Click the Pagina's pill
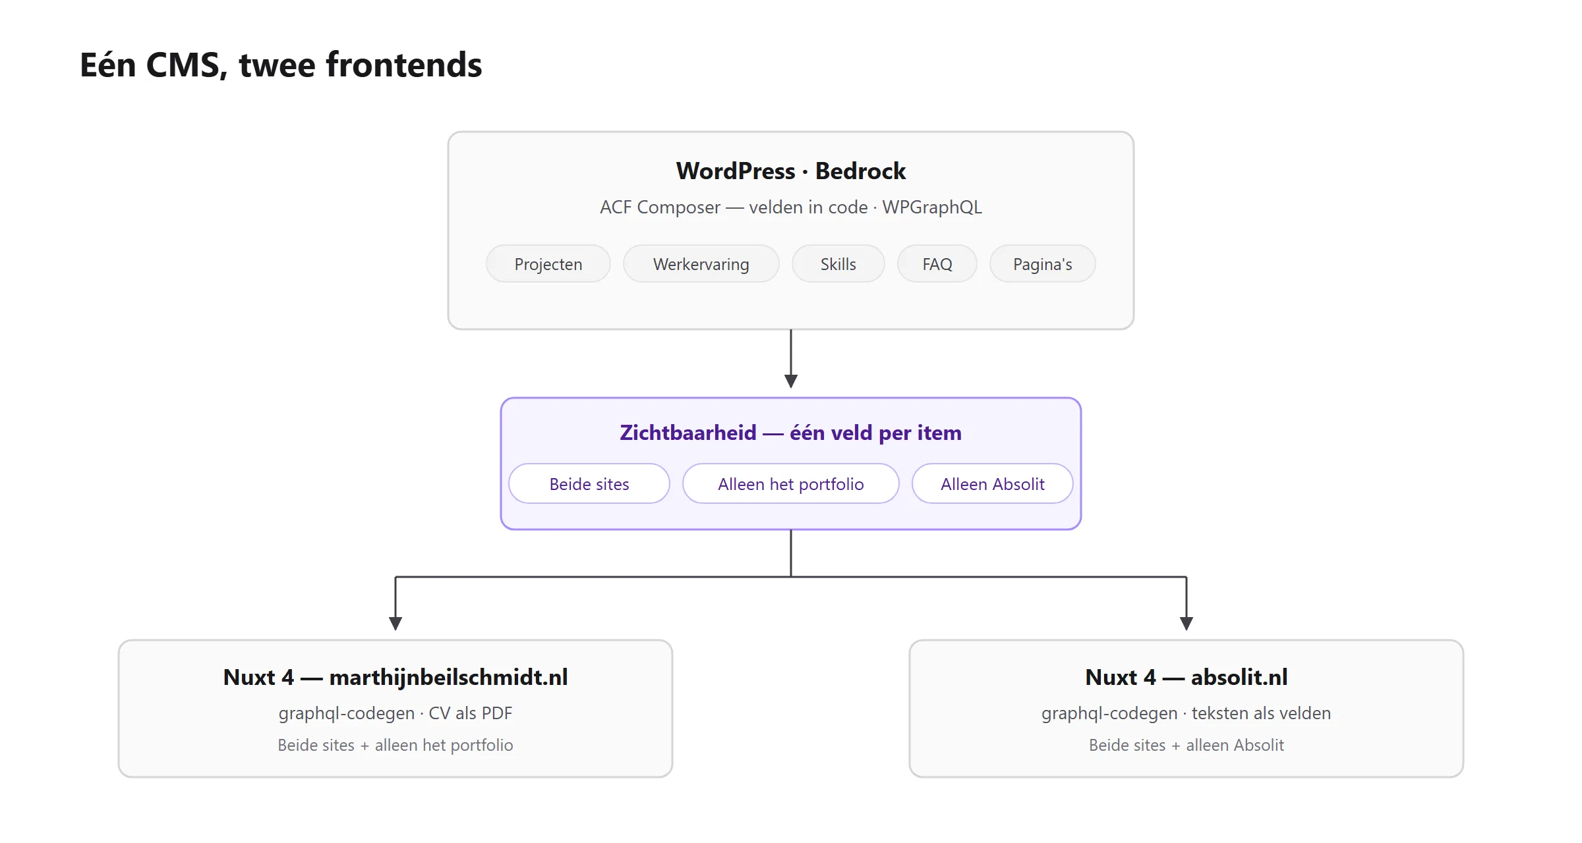Image resolution: width=1582 pixels, height=843 pixels. click(x=1042, y=263)
